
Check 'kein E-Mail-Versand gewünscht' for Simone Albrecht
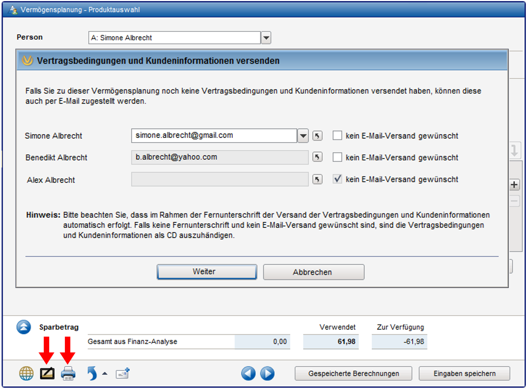pos(337,136)
